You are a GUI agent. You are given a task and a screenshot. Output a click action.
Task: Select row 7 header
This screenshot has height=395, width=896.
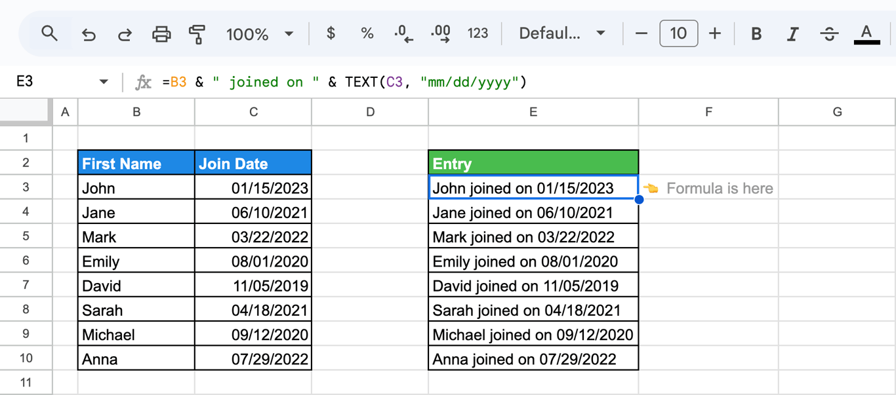pos(26,285)
